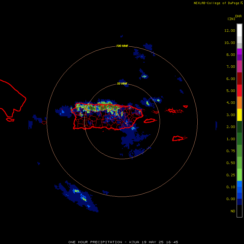Image resolution: width=244 pixels, height=244 pixels.
Task: Select the 0.75 legend value
Action: click(x=231, y=151)
